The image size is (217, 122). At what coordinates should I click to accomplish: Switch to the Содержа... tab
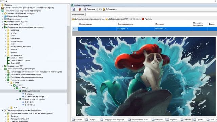coord(92,119)
